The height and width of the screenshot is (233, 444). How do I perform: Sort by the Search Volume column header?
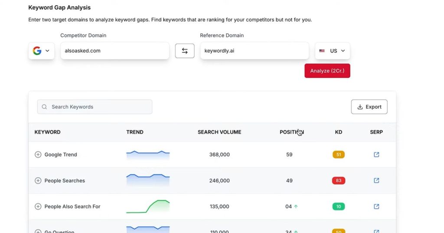coord(219,132)
